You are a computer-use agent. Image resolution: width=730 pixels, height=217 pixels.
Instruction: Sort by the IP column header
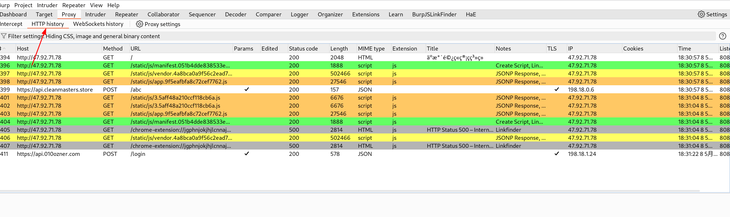pos(594,49)
